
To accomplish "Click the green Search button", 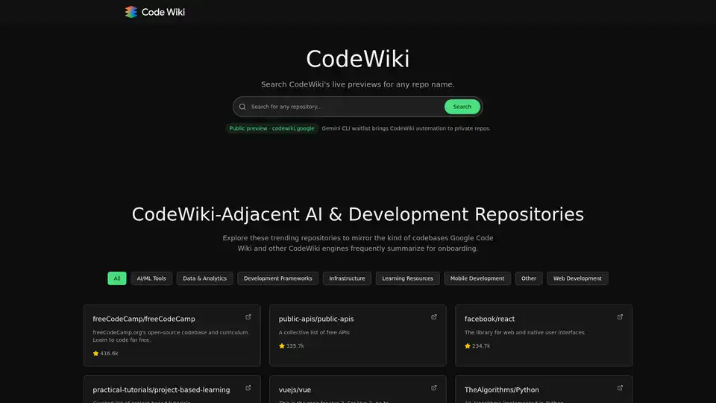I will coord(462,107).
